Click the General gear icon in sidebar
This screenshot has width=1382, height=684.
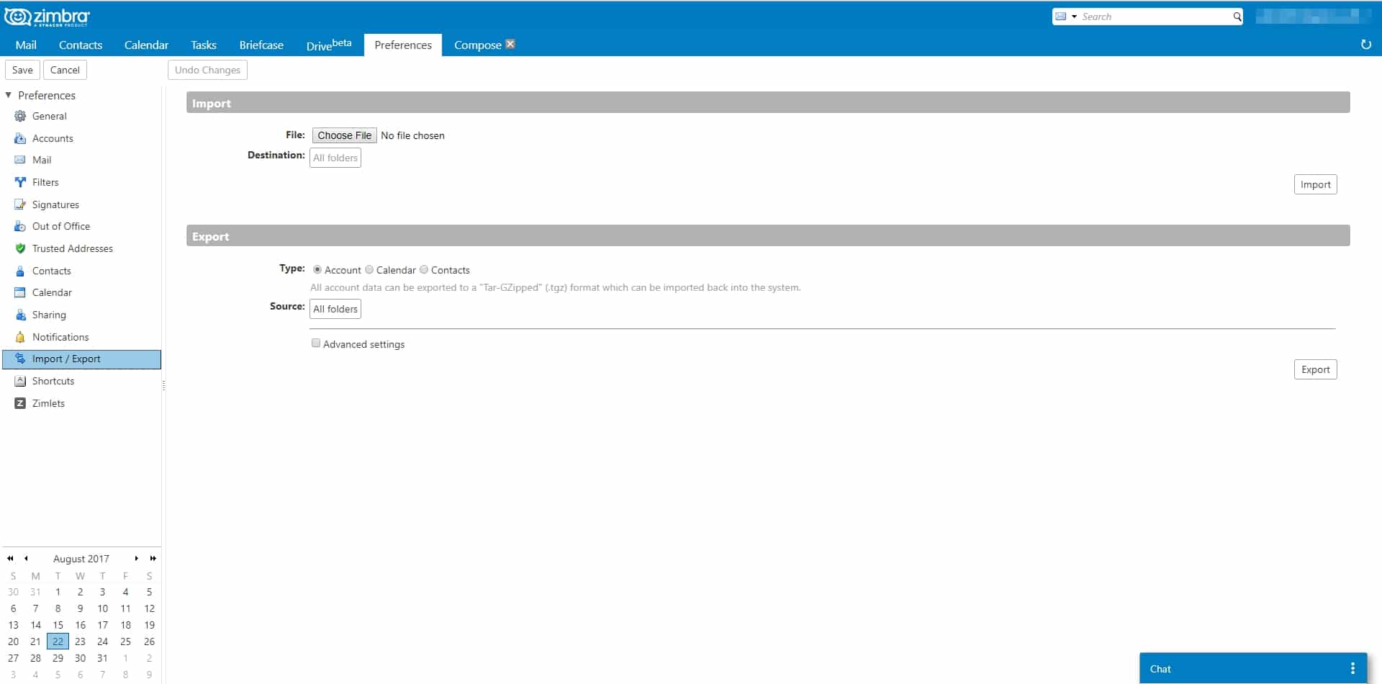[x=20, y=116]
